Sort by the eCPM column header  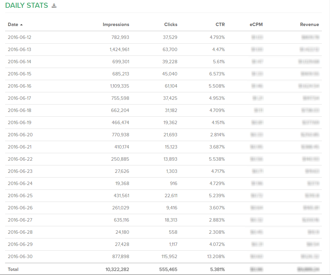(256, 24)
